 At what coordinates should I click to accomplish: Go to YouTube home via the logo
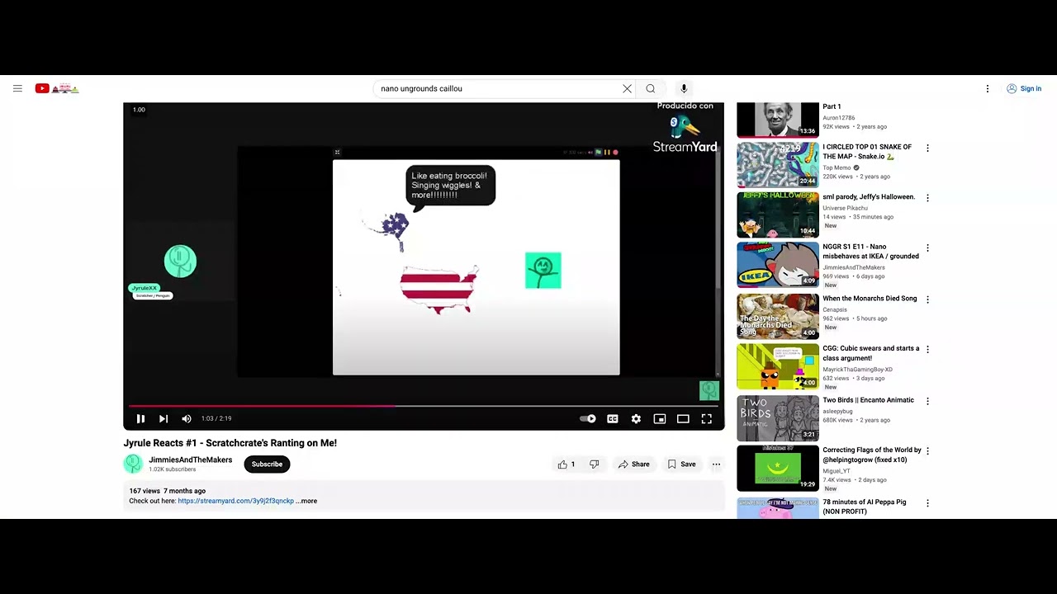coord(57,88)
